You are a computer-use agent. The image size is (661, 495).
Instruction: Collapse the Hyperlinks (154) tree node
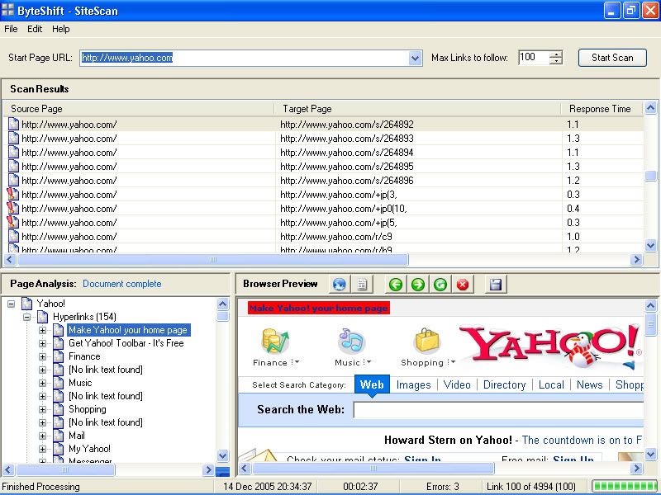click(27, 317)
